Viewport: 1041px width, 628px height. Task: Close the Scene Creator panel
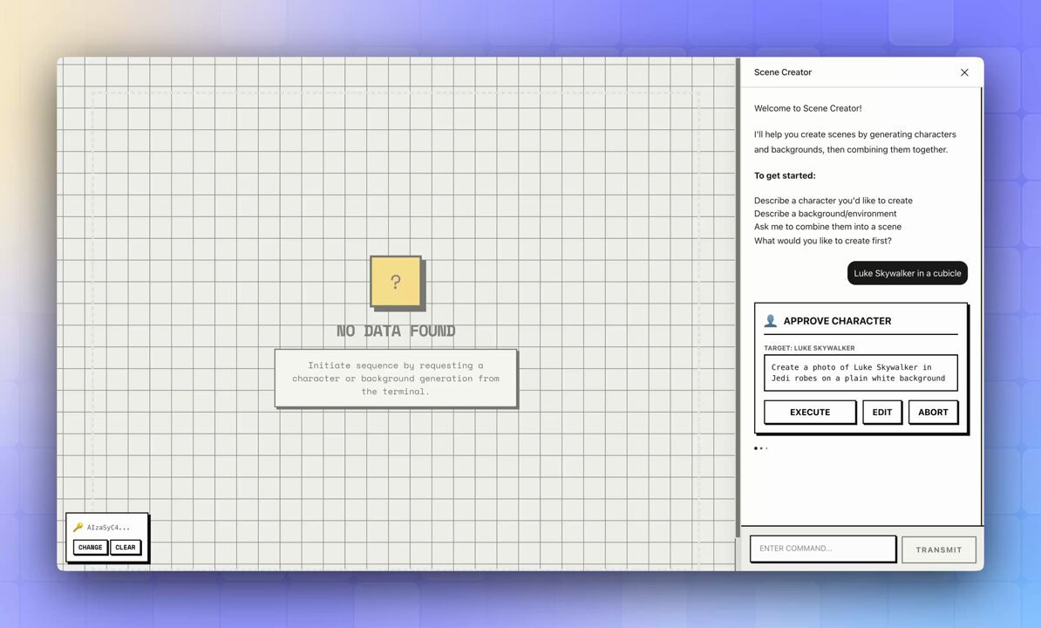[x=964, y=72]
